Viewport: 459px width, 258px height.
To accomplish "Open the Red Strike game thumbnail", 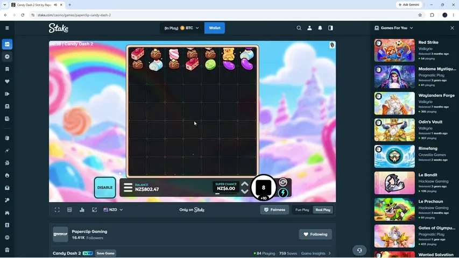I will click(394, 51).
